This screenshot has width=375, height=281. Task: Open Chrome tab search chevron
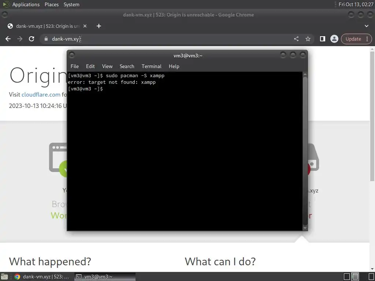click(366, 26)
